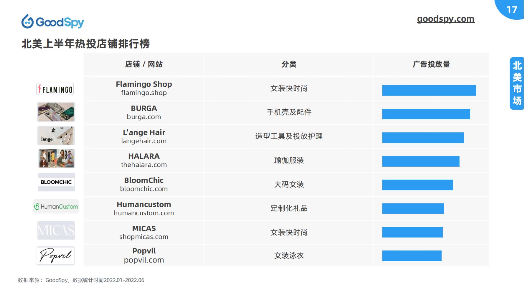Click the Flamingo Shop ad volume bar
Image resolution: width=524 pixels, height=294 pixels.
coord(429,91)
